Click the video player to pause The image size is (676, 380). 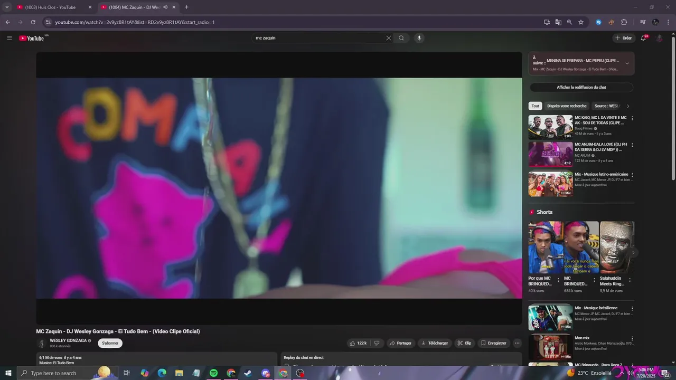pyautogui.click(x=279, y=188)
